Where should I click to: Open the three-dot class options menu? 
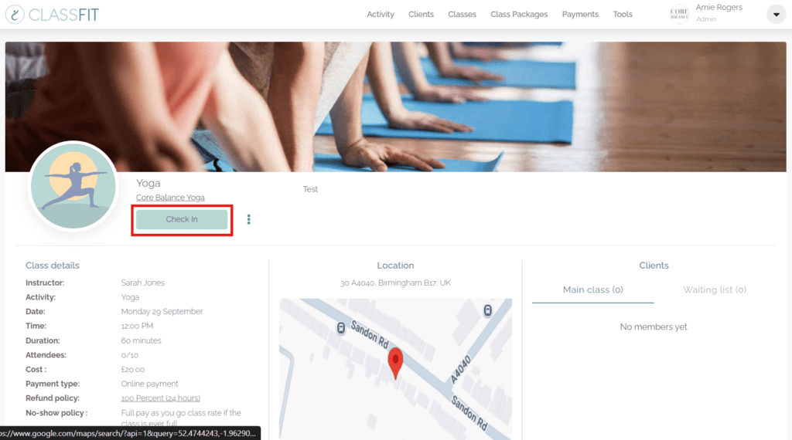248,219
